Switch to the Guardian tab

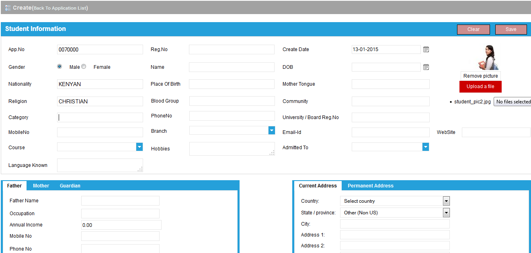pos(70,186)
